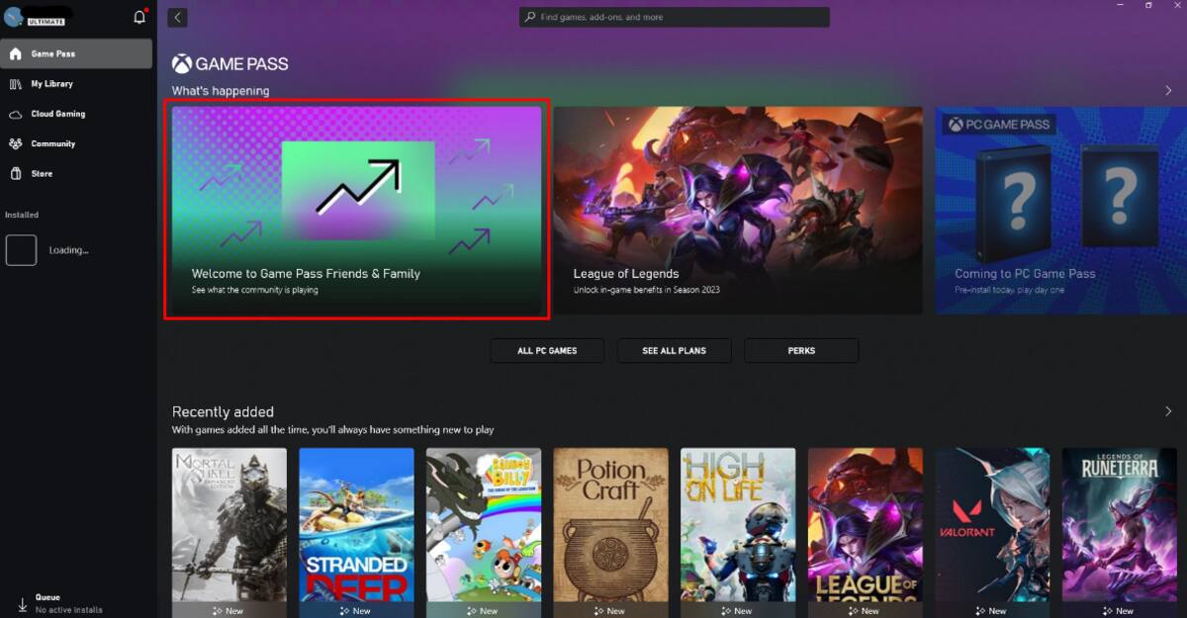Select Cloud Gaming in the sidebar
Screen dimensions: 1187x618
pyautogui.click(x=77, y=114)
